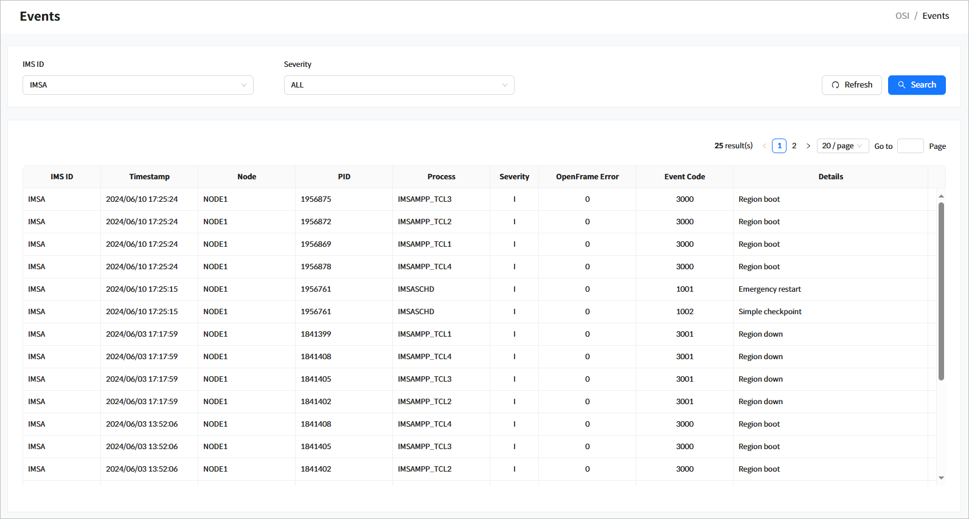Open the 20 / page size selector

click(842, 146)
